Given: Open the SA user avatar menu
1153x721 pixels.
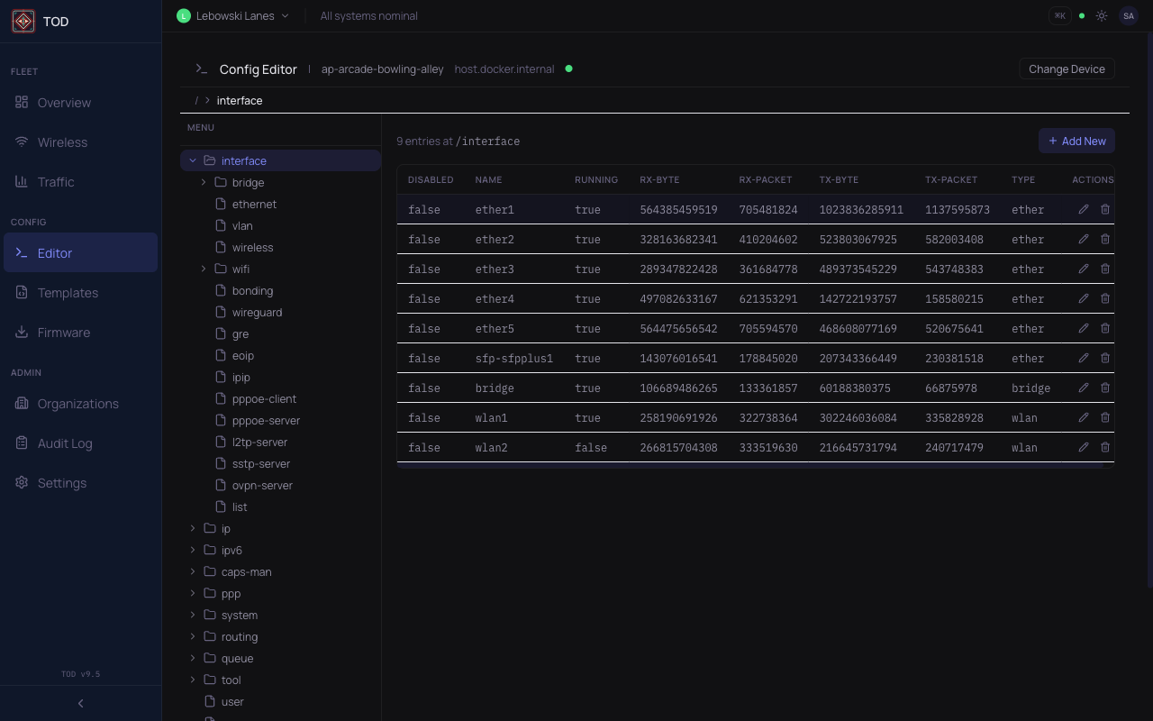Looking at the screenshot, I should (x=1129, y=15).
